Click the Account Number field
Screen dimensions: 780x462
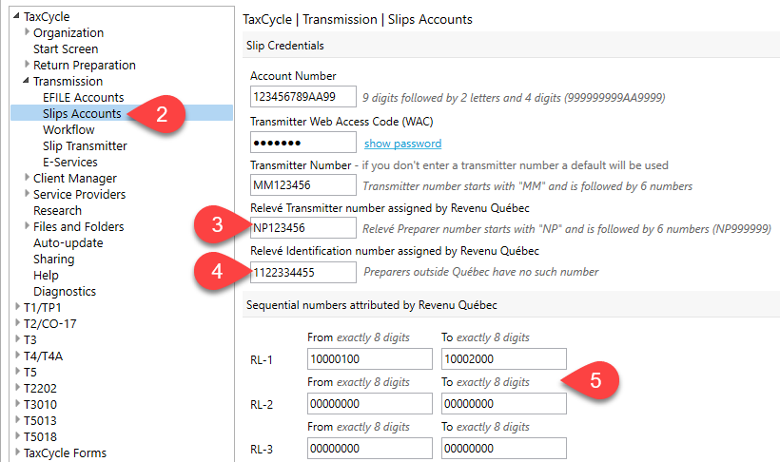click(302, 96)
